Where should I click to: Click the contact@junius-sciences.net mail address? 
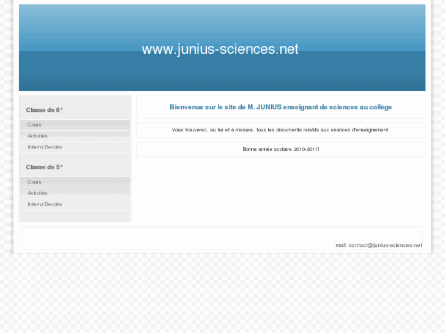point(385,245)
